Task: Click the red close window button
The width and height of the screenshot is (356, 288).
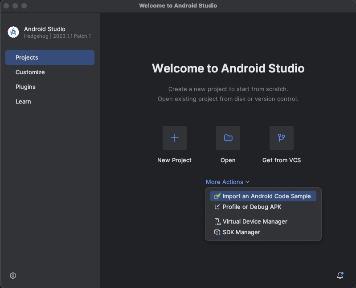Action: click(x=6, y=6)
